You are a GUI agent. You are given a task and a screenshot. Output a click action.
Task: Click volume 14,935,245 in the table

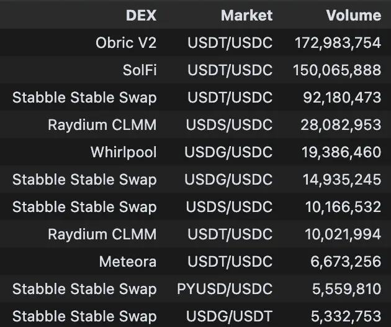pyautogui.click(x=342, y=180)
